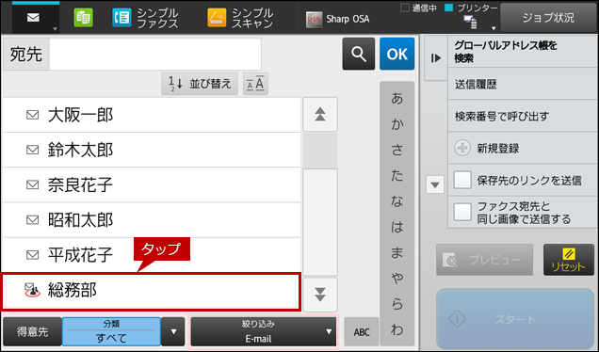This screenshot has width=599, height=352.
Task: Jump to top with double-up arrow
Action: tap(320, 115)
